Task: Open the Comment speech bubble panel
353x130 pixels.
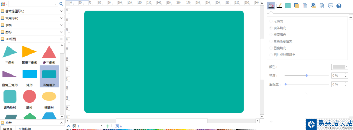Action: [330, 6]
